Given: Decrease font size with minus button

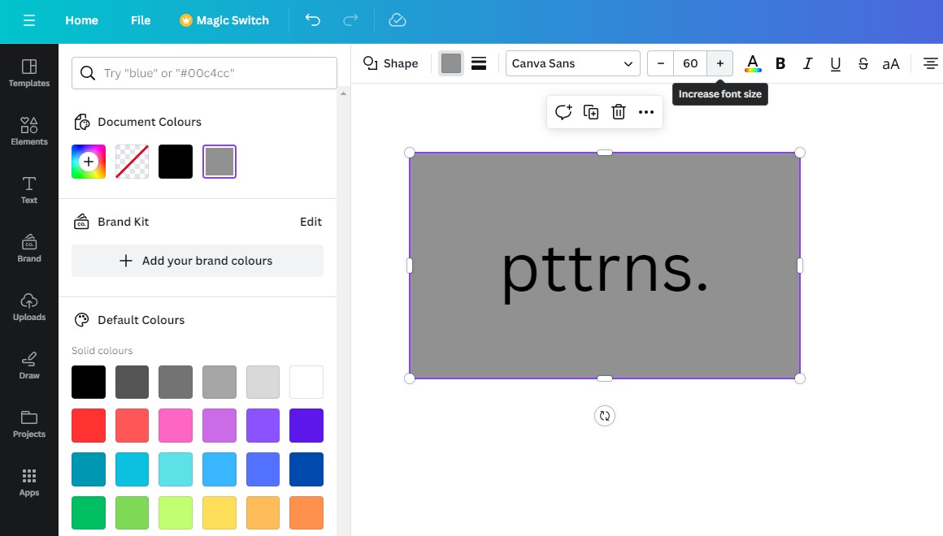Looking at the screenshot, I should pyautogui.click(x=660, y=63).
